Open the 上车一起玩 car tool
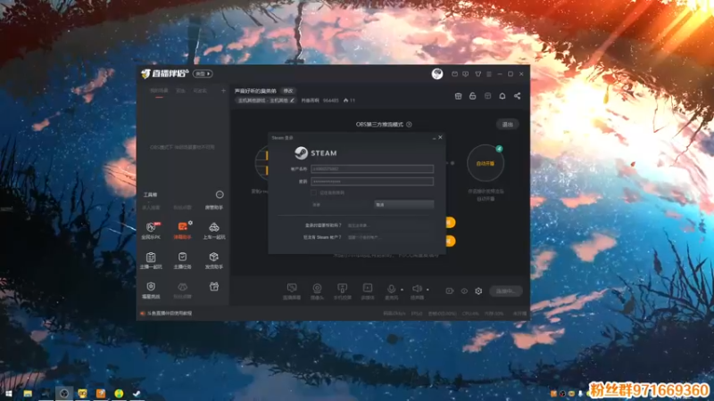The width and height of the screenshot is (714, 401). (214, 231)
